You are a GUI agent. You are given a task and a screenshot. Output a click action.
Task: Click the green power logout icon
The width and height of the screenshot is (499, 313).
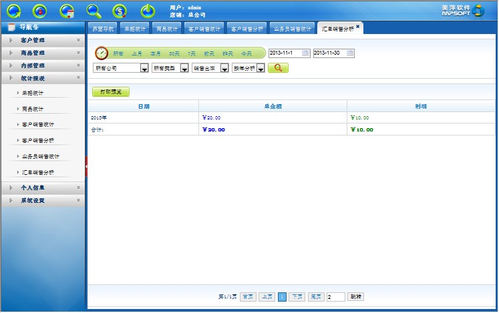(x=148, y=11)
